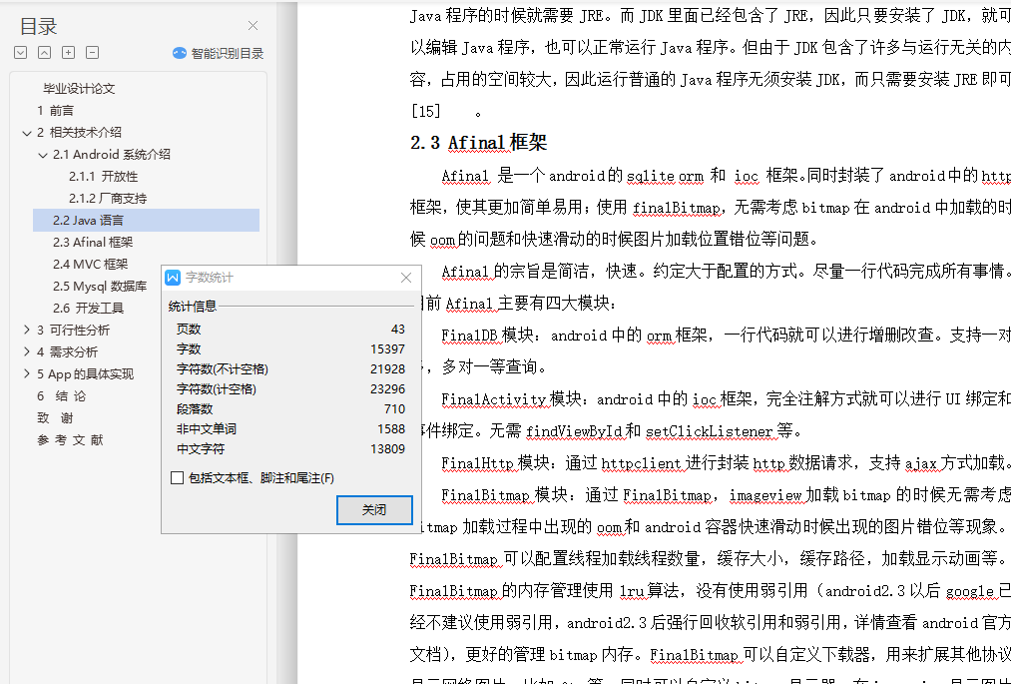
Task: Click the 字符数(不计空格) value 21928
Action: (x=387, y=369)
